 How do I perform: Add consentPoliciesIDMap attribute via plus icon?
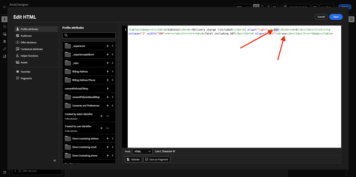pyautogui.click(x=108, y=88)
